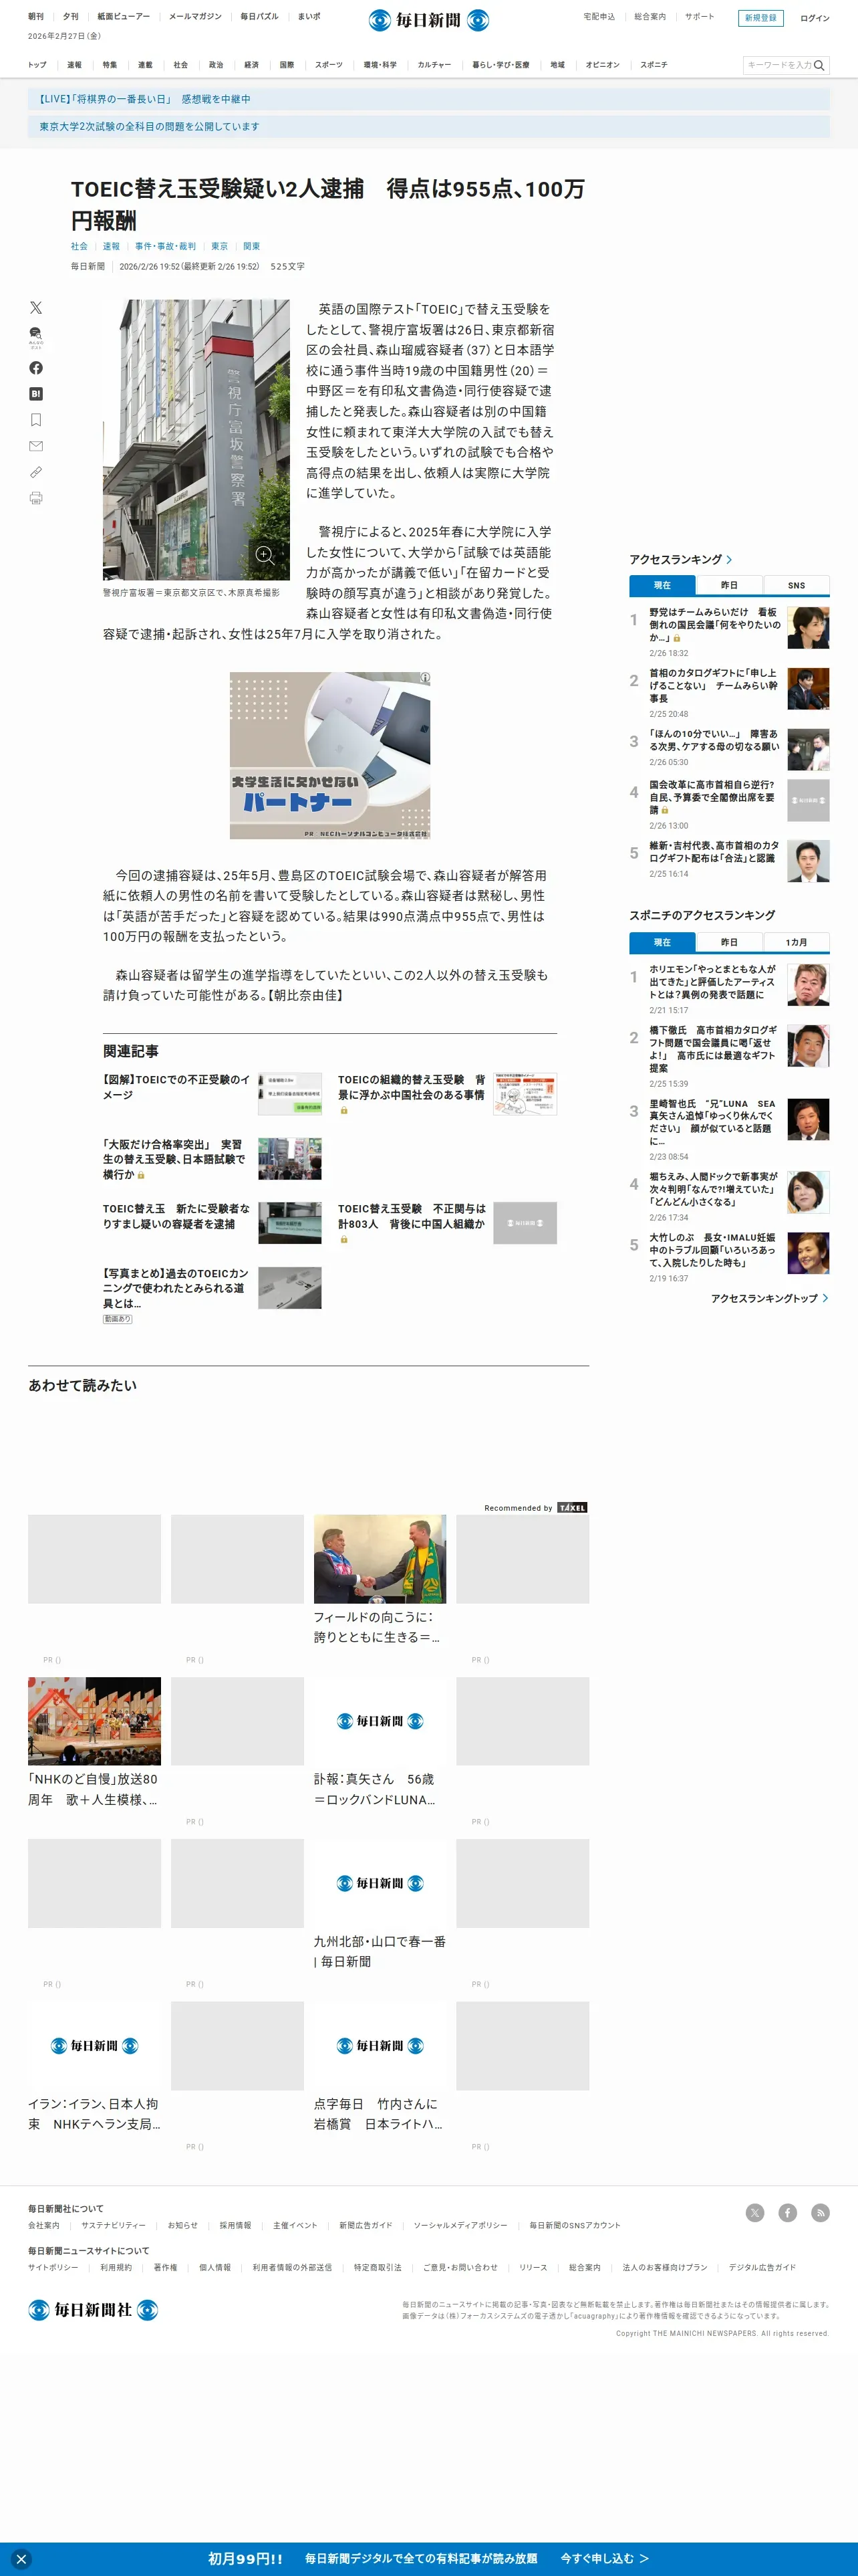Select 昨日 tab in スポニチ ranking

[x=729, y=943]
